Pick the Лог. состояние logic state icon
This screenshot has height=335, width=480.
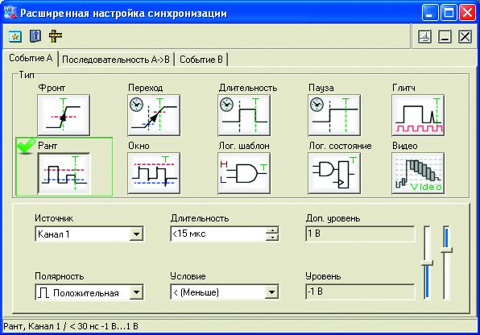pyautogui.click(x=334, y=173)
